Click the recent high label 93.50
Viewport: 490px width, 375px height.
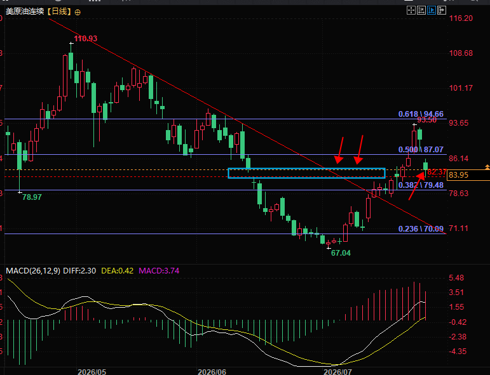tap(427, 120)
